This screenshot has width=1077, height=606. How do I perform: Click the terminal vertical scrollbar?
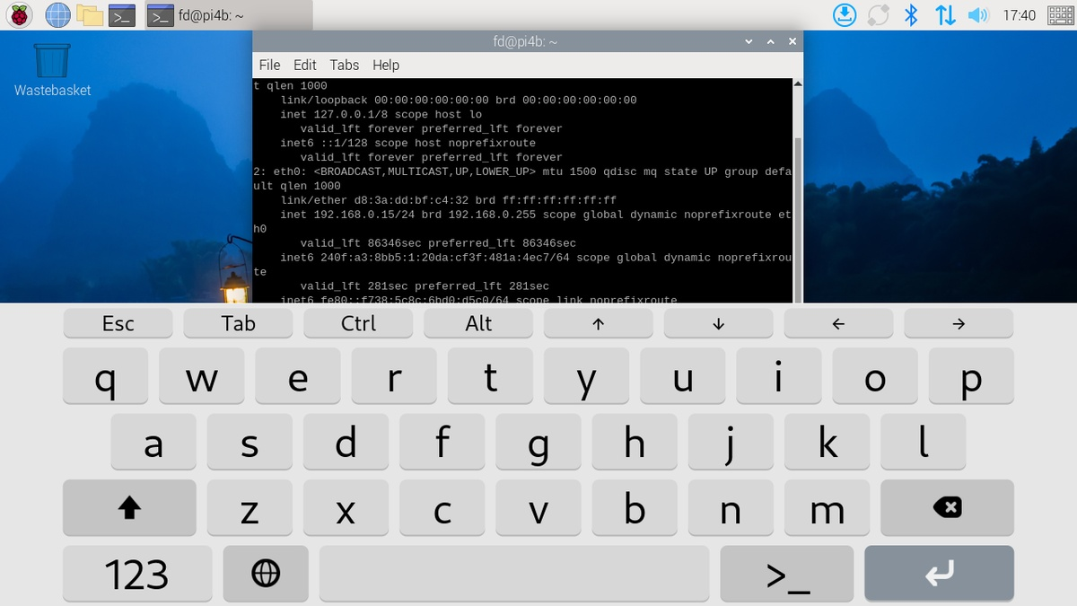coord(799,218)
